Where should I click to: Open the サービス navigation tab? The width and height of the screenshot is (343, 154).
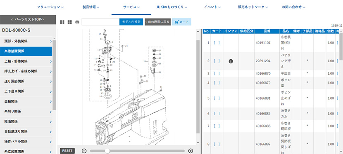coord(131,7)
